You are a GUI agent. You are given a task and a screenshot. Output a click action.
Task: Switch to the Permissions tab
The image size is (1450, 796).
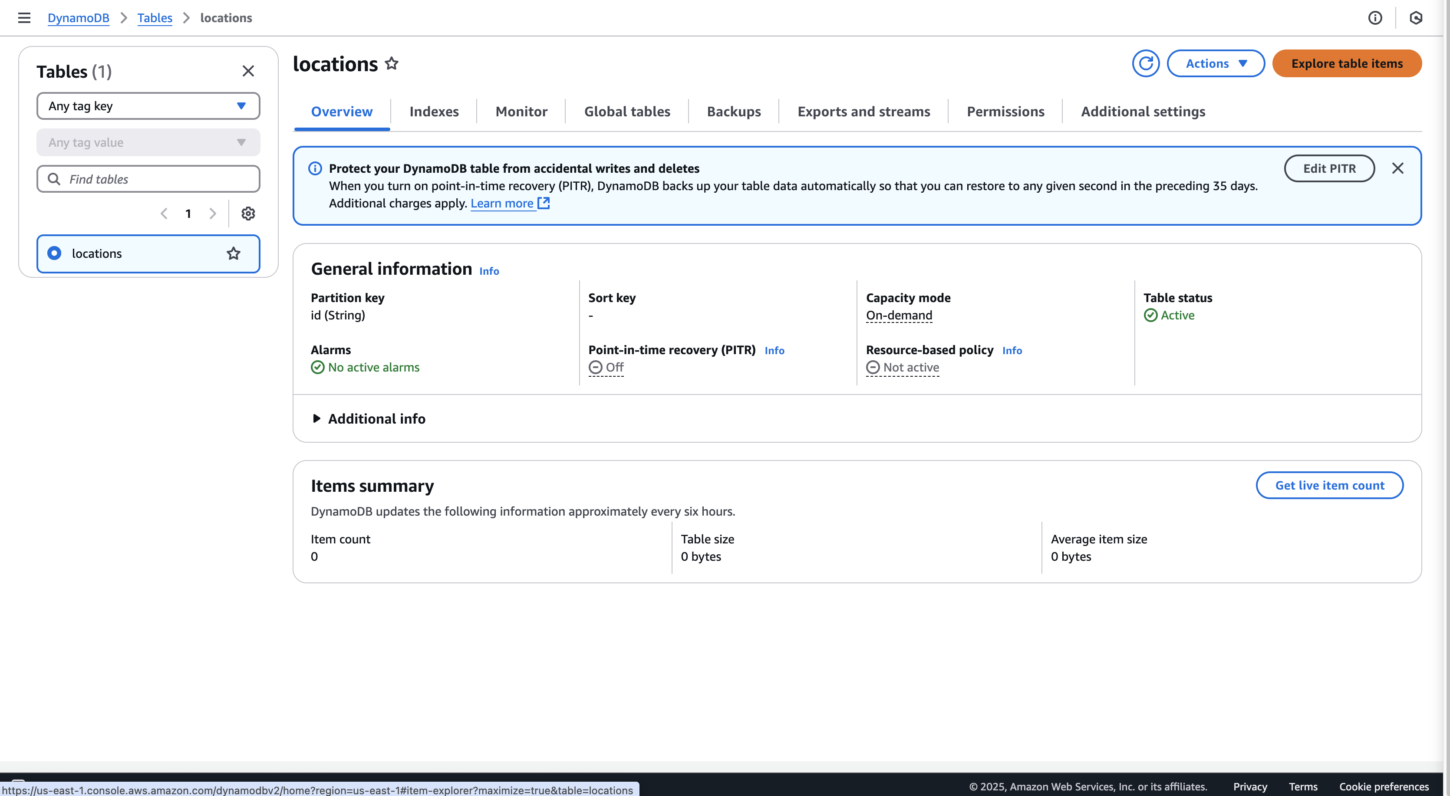[x=1005, y=112]
